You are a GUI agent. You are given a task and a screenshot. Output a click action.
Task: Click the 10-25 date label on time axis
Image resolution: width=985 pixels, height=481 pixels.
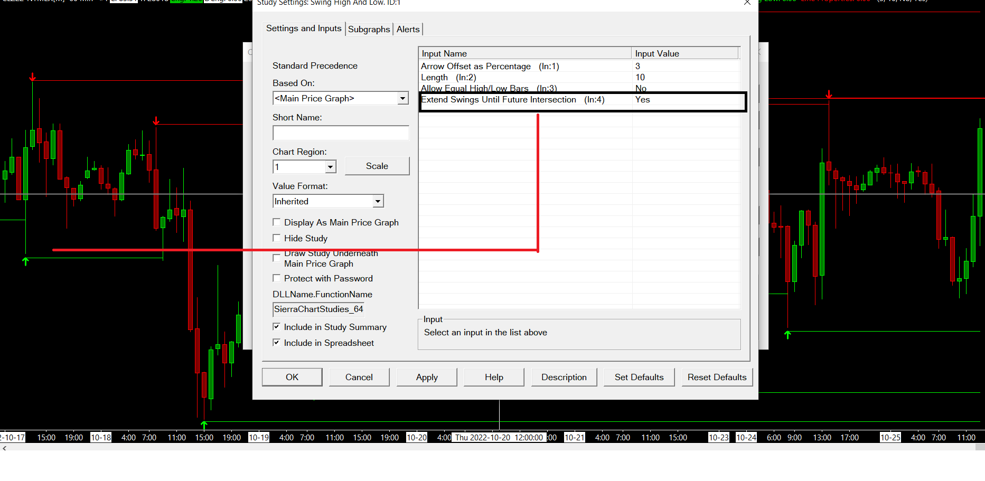(890, 437)
